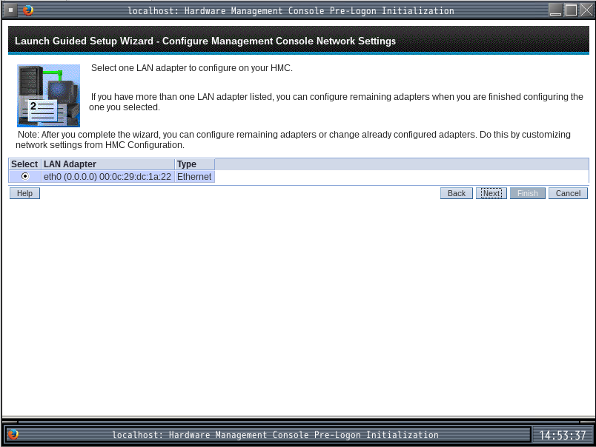Click the Select column header
Viewport: 596px width, 447px height.
(24, 164)
